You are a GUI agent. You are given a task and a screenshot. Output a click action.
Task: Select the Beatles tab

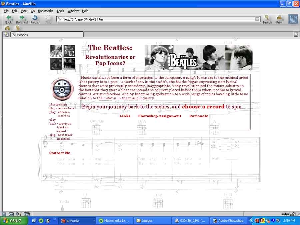click(x=47, y=35)
